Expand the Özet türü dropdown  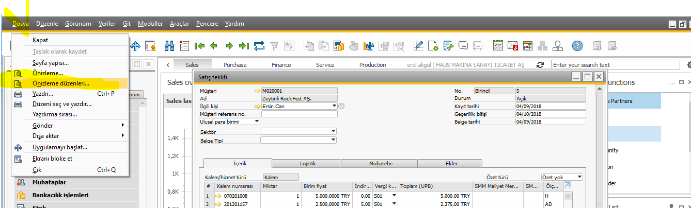coord(579,177)
